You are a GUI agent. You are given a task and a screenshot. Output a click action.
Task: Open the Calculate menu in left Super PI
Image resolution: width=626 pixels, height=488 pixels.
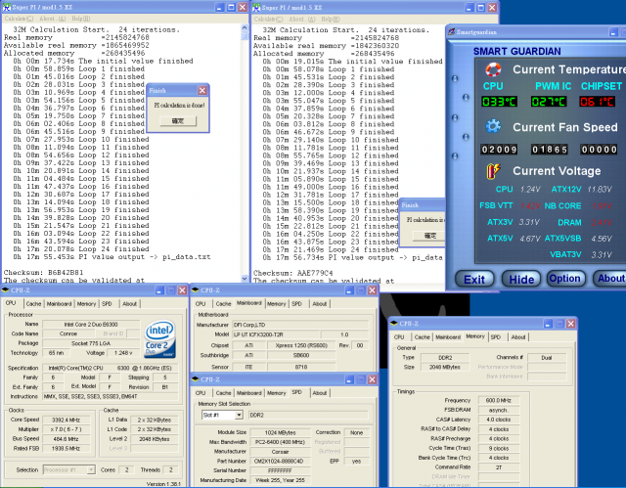click(x=19, y=19)
